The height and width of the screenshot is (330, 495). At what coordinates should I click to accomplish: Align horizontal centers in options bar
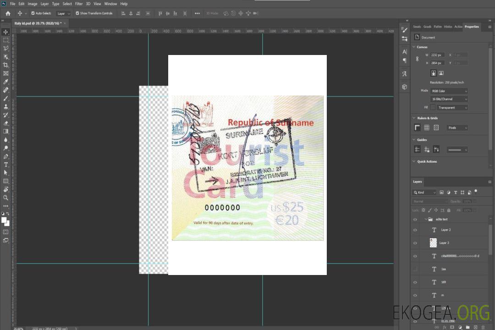tap(131, 13)
